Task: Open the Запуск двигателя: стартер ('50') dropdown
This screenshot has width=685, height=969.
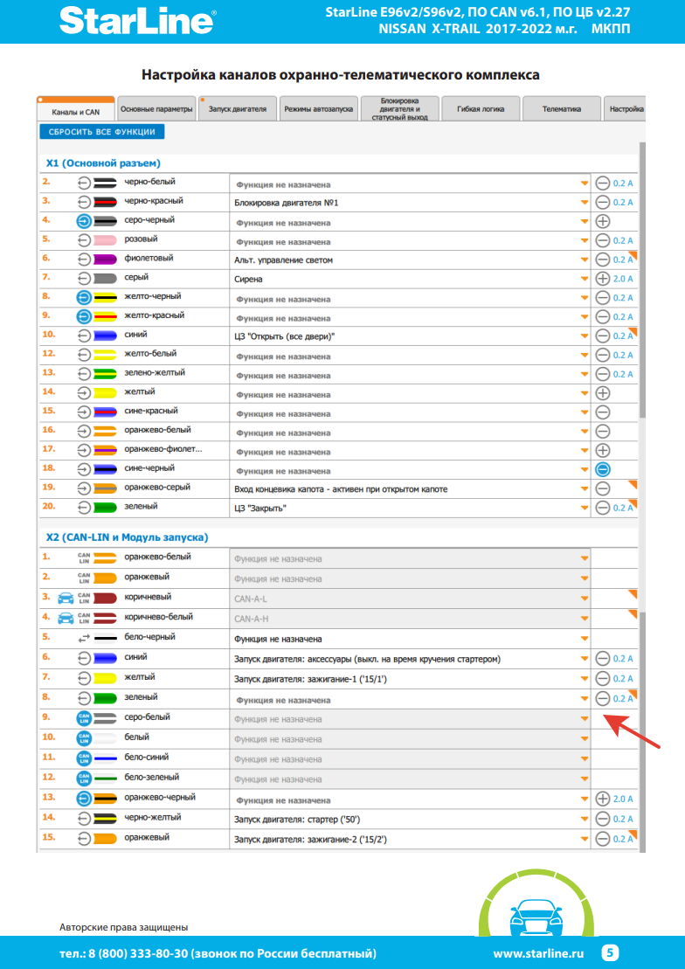Action: click(584, 819)
